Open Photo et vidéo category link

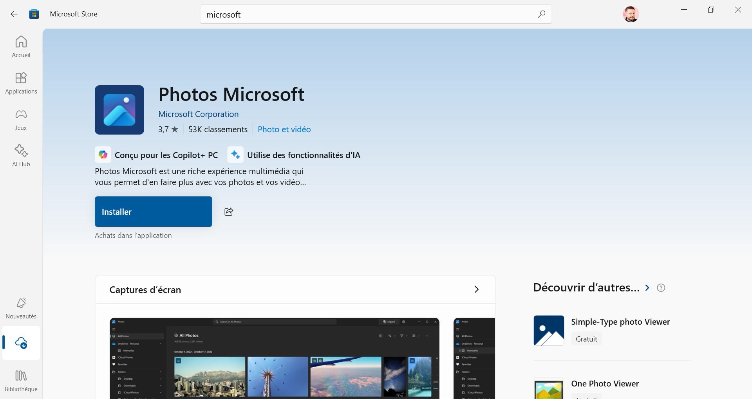pos(284,129)
